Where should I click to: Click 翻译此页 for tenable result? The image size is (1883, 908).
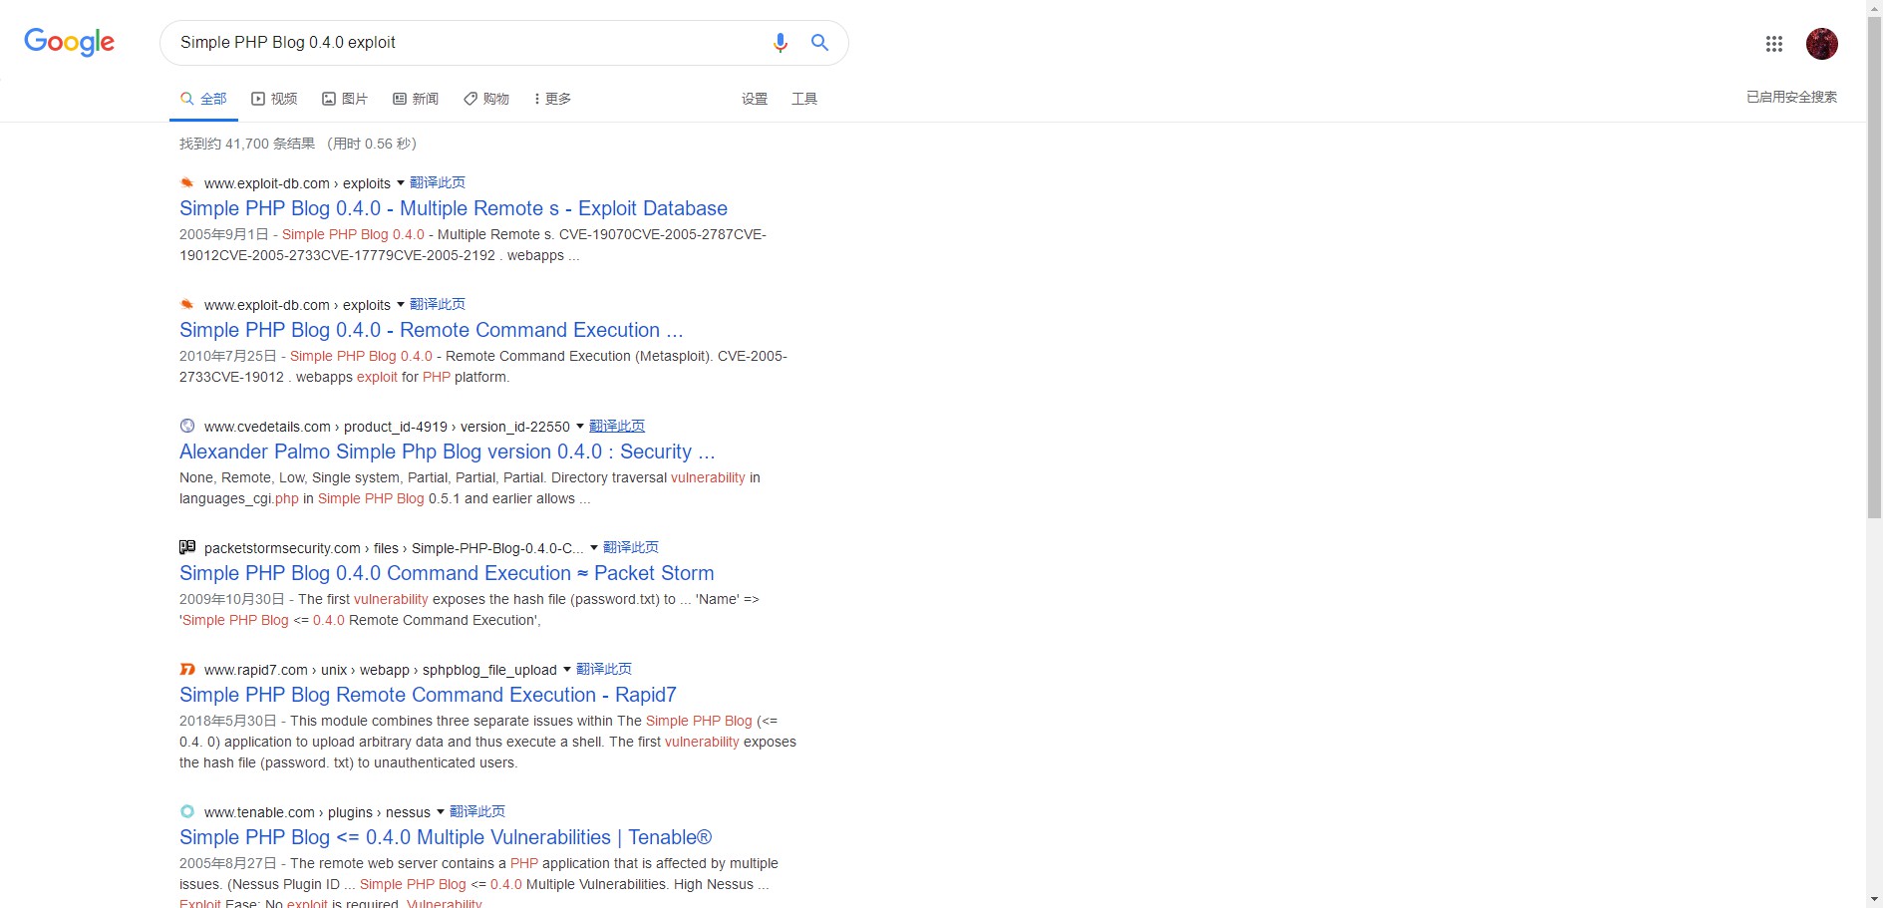point(477,811)
